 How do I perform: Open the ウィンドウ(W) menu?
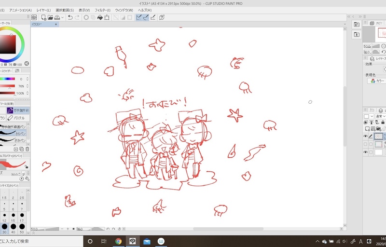click(124, 10)
